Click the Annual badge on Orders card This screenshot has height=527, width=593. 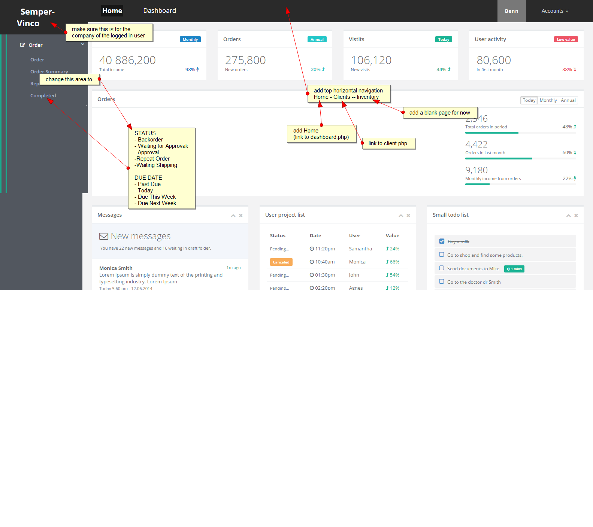click(317, 39)
